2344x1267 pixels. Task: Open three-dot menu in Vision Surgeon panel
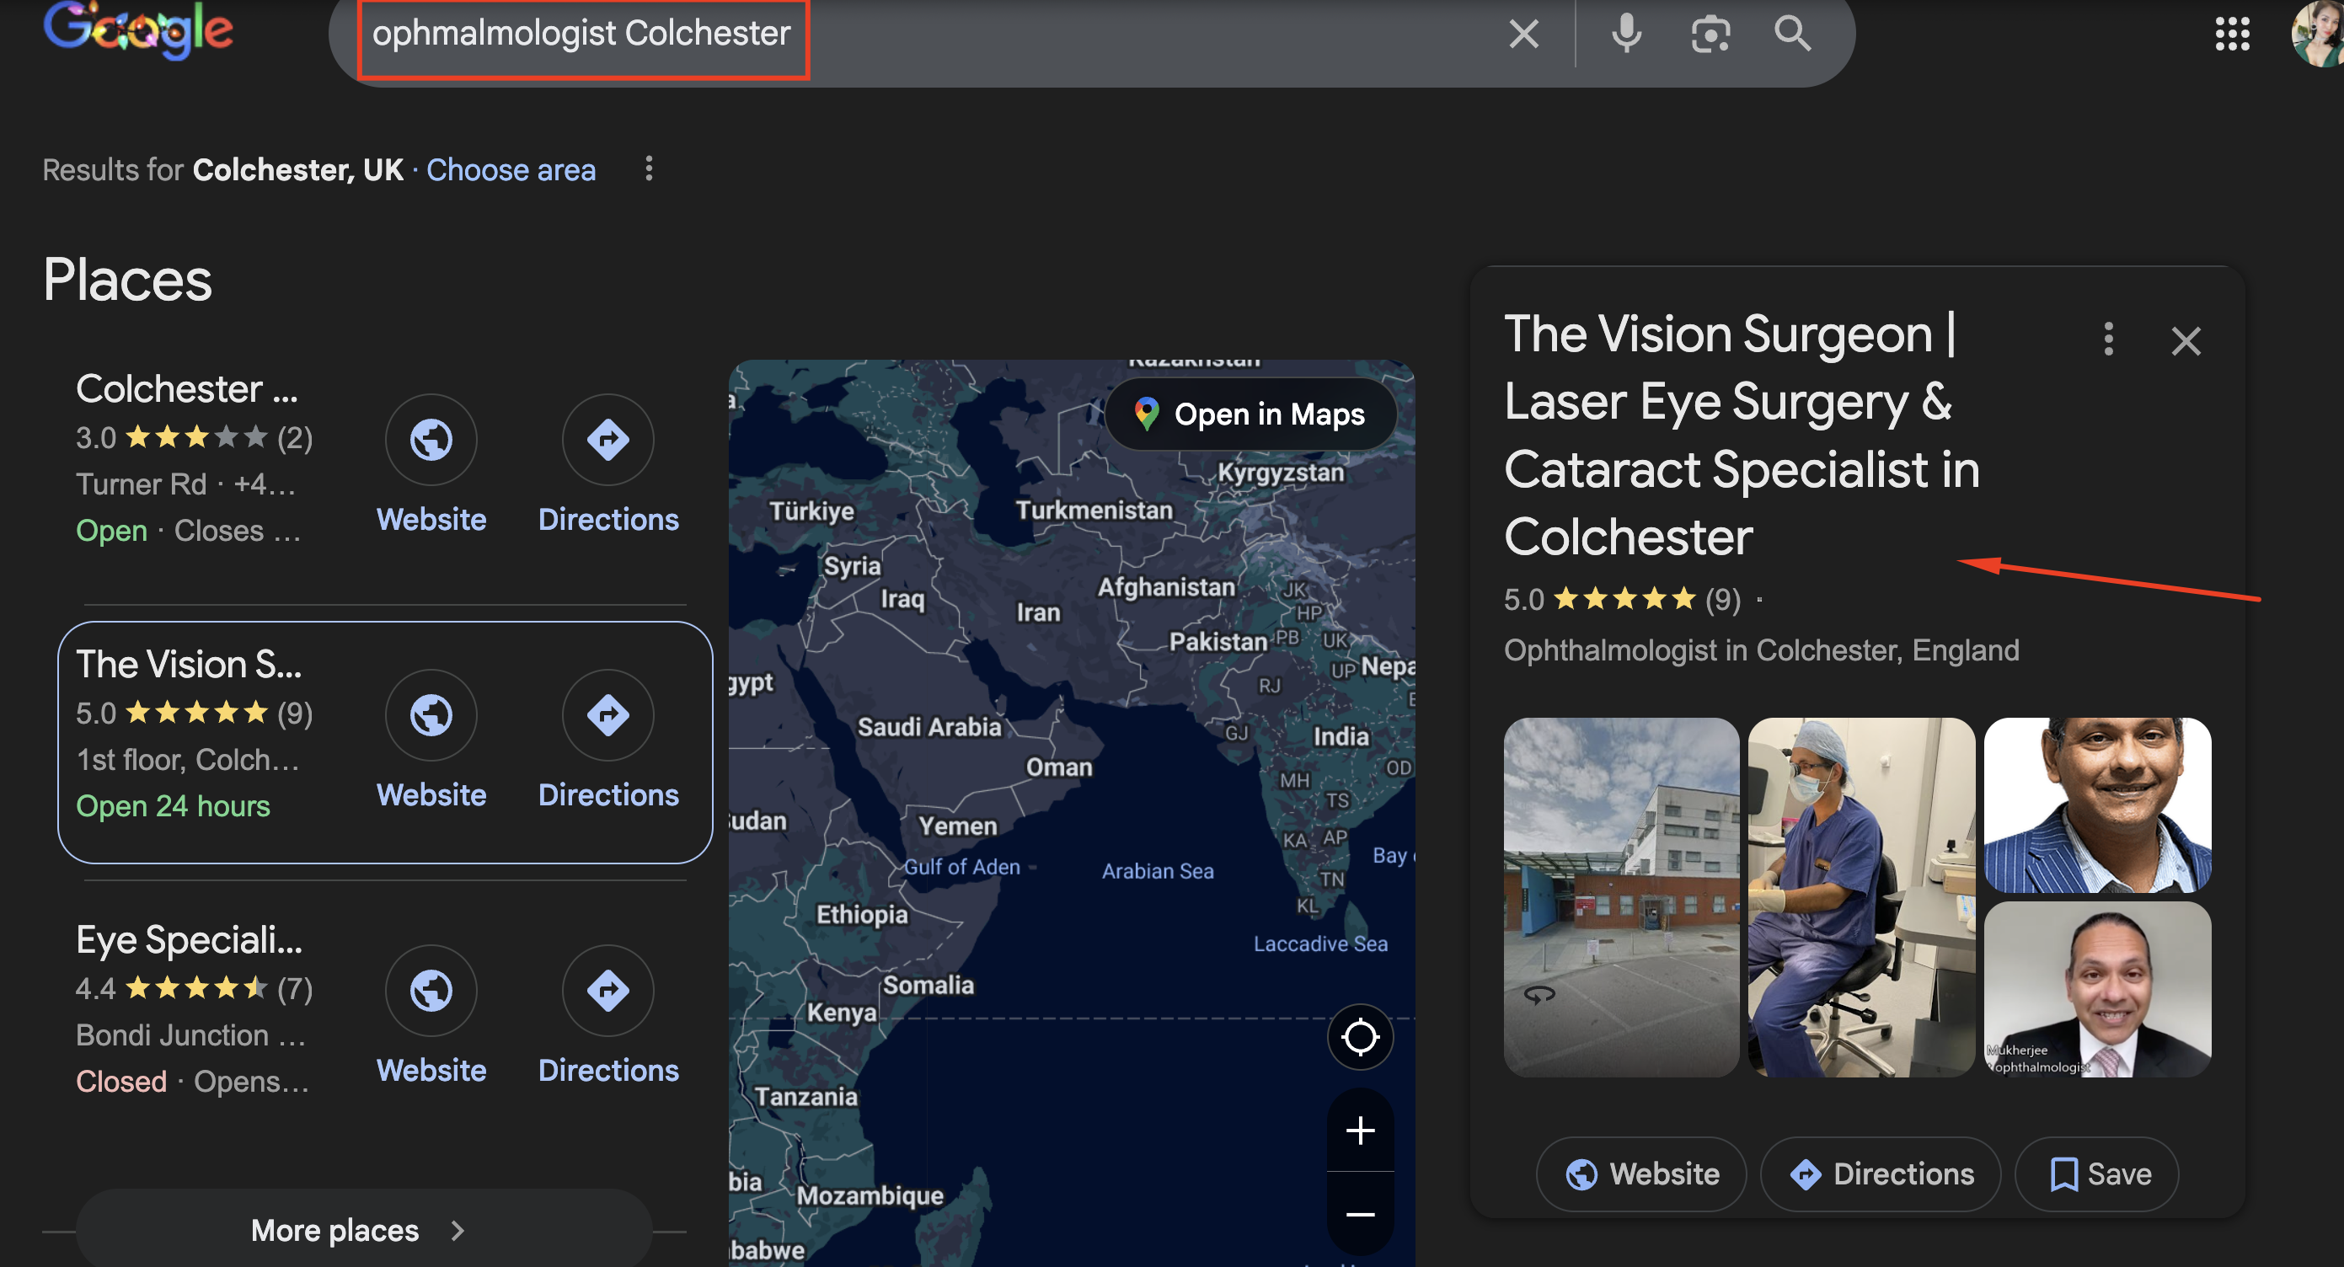(2107, 339)
